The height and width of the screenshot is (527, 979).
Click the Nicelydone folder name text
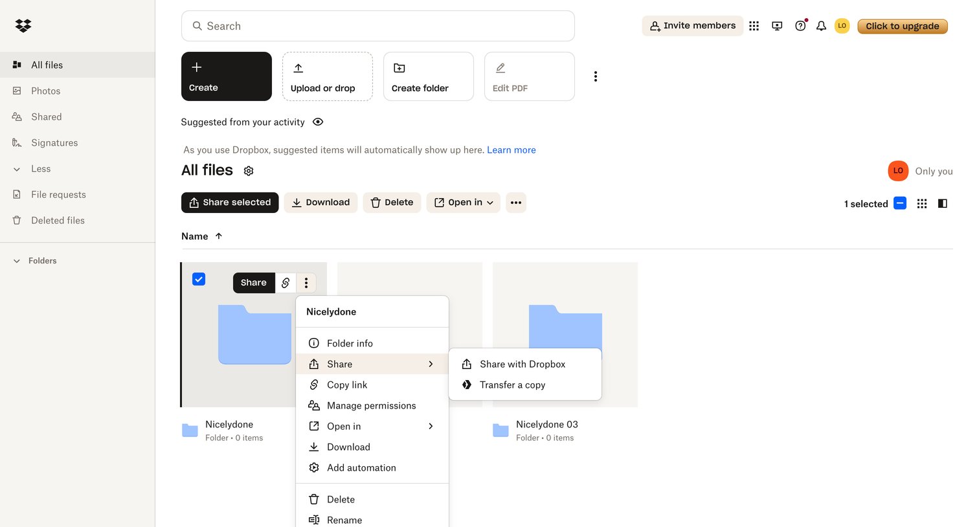229,425
